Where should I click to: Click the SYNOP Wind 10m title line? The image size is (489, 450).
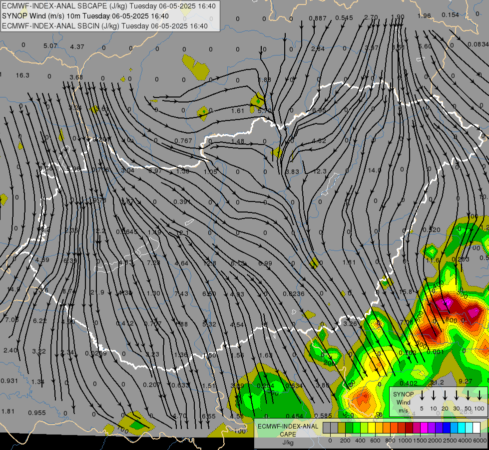85,16
